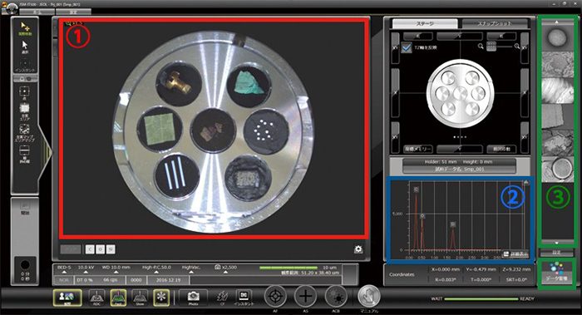Select the RDC scan mode icon

click(96, 298)
